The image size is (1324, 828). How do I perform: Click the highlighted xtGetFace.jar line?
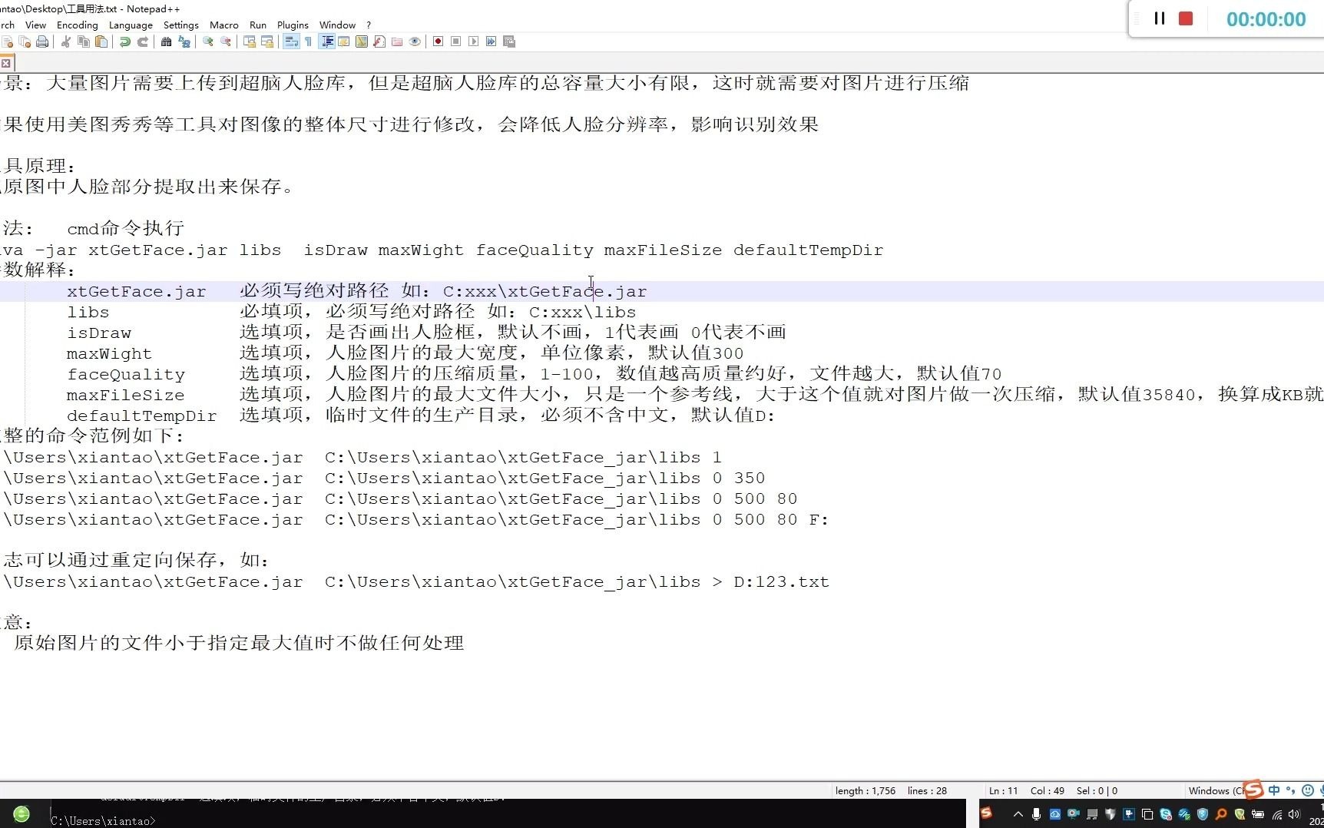pyautogui.click(x=307, y=291)
